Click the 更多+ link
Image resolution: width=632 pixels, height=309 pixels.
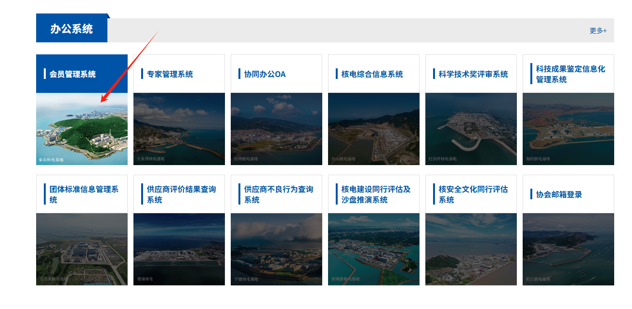pos(598,30)
